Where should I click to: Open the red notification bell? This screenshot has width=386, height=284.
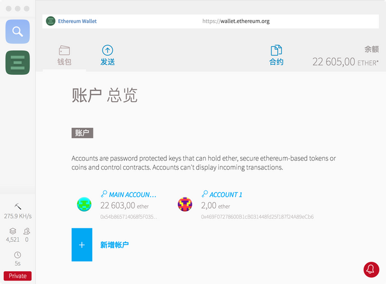[372, 270]
